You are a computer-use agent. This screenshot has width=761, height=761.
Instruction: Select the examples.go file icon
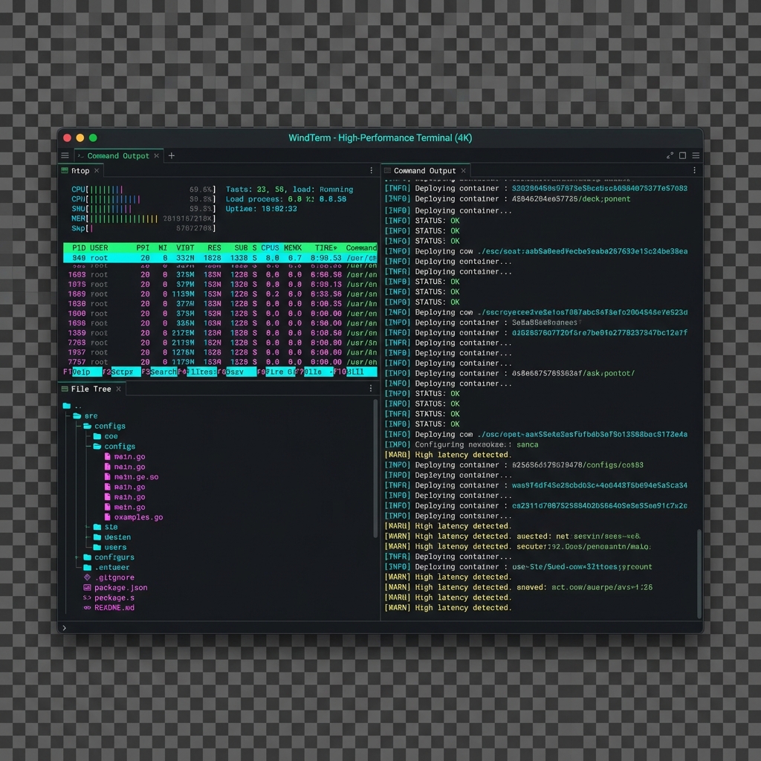tap(107, 517)
